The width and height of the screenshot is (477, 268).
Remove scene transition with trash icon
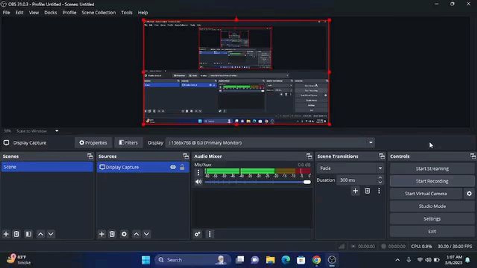367,191
